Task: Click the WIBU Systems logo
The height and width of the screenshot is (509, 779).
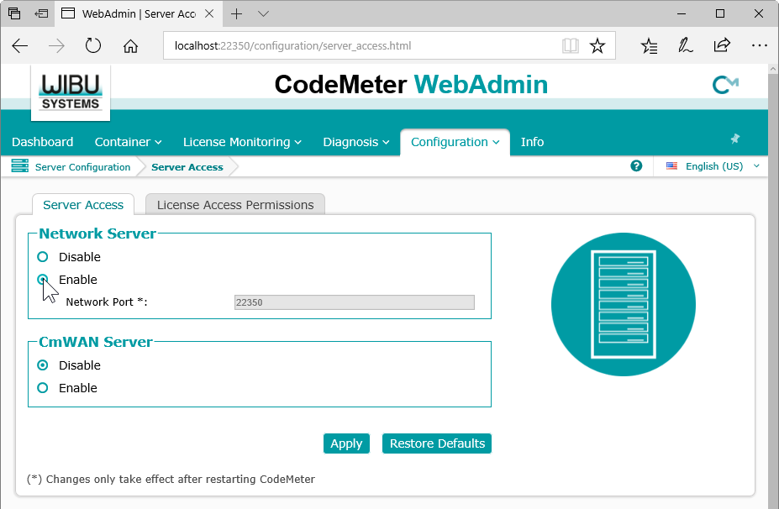Action: [71, 92]
